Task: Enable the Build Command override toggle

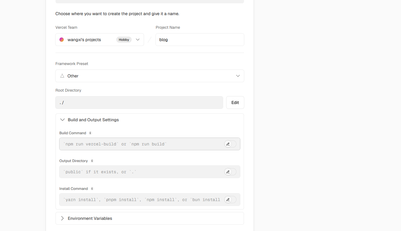Action: (230, 144)
